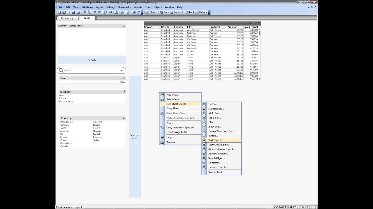Click the Edit Script toolbar icon
Screen dimensions: 373x209
(x=85, y=12)
